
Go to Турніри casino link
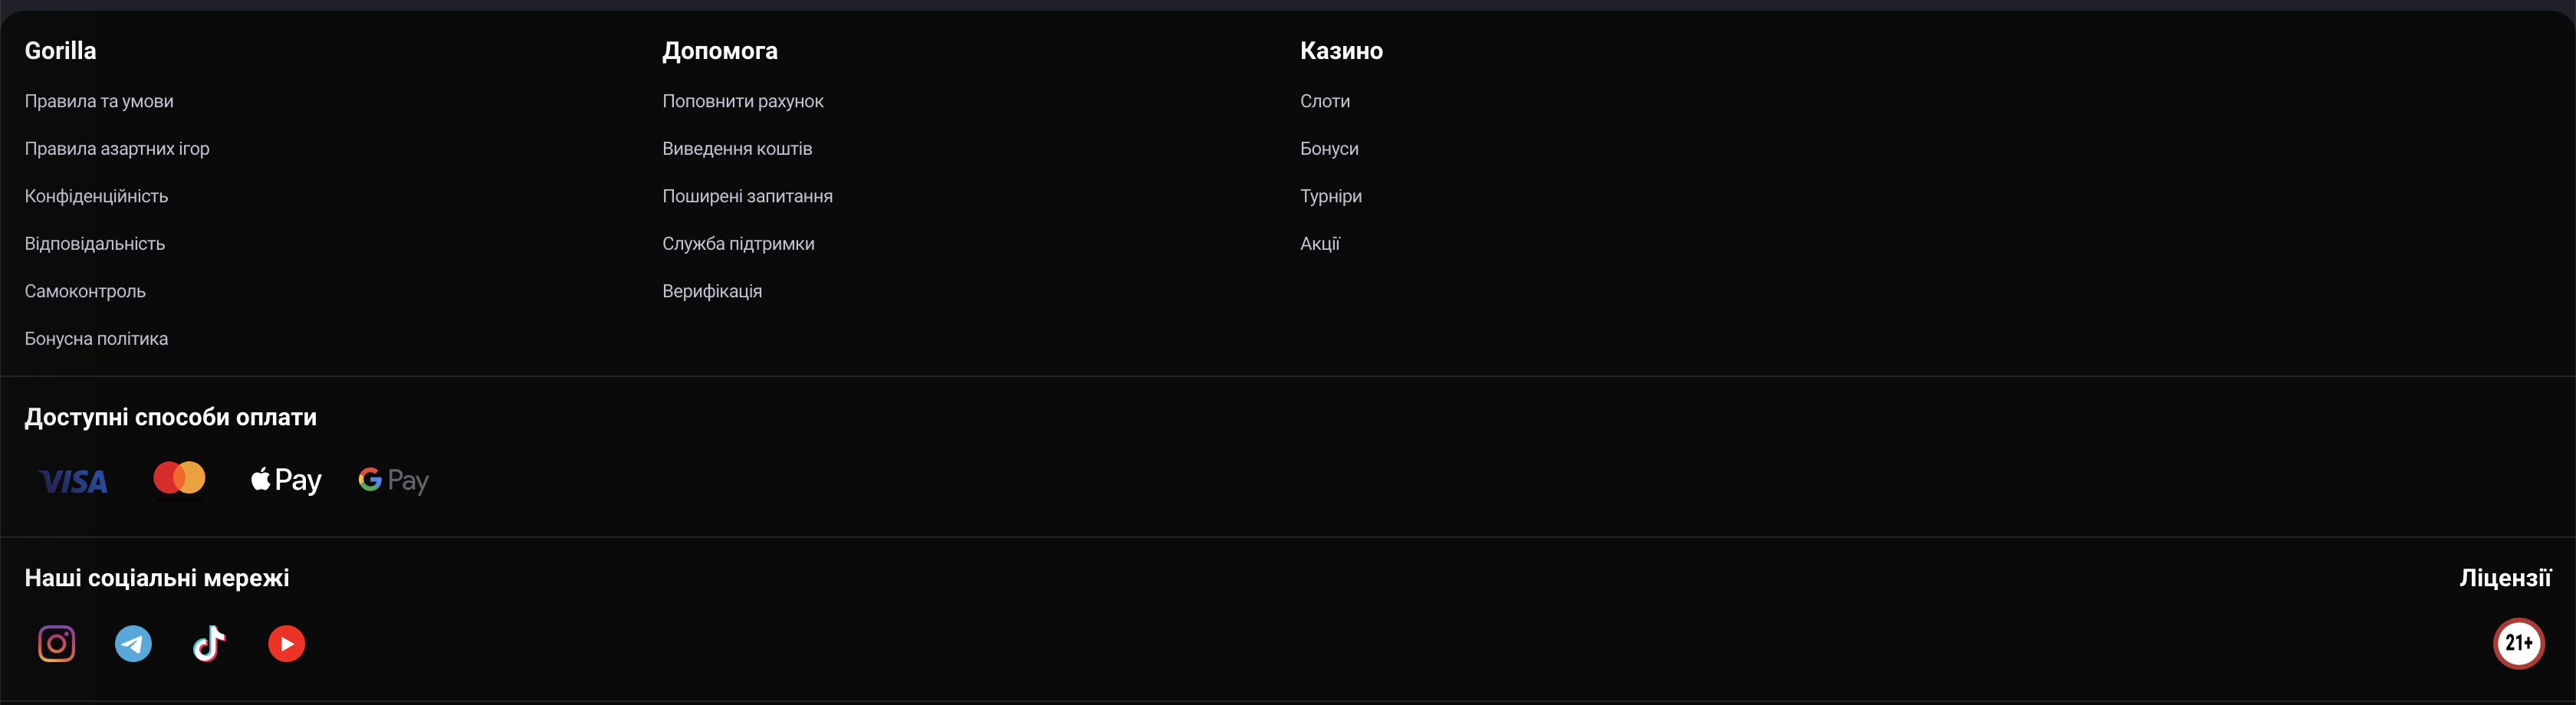pos(1331,196)
